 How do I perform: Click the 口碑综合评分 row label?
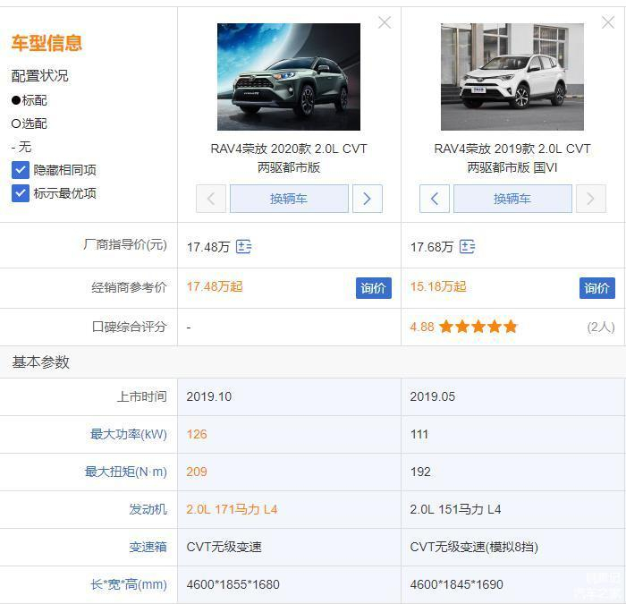(129, 327)
